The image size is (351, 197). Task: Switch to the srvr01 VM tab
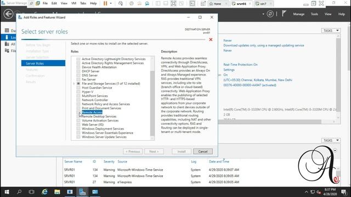pyautogui.click(x=241, y=4)
